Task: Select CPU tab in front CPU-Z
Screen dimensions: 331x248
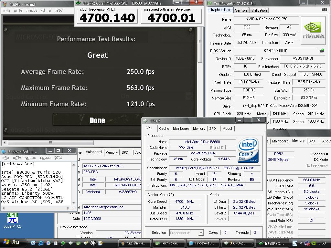Action: (149, 128)
